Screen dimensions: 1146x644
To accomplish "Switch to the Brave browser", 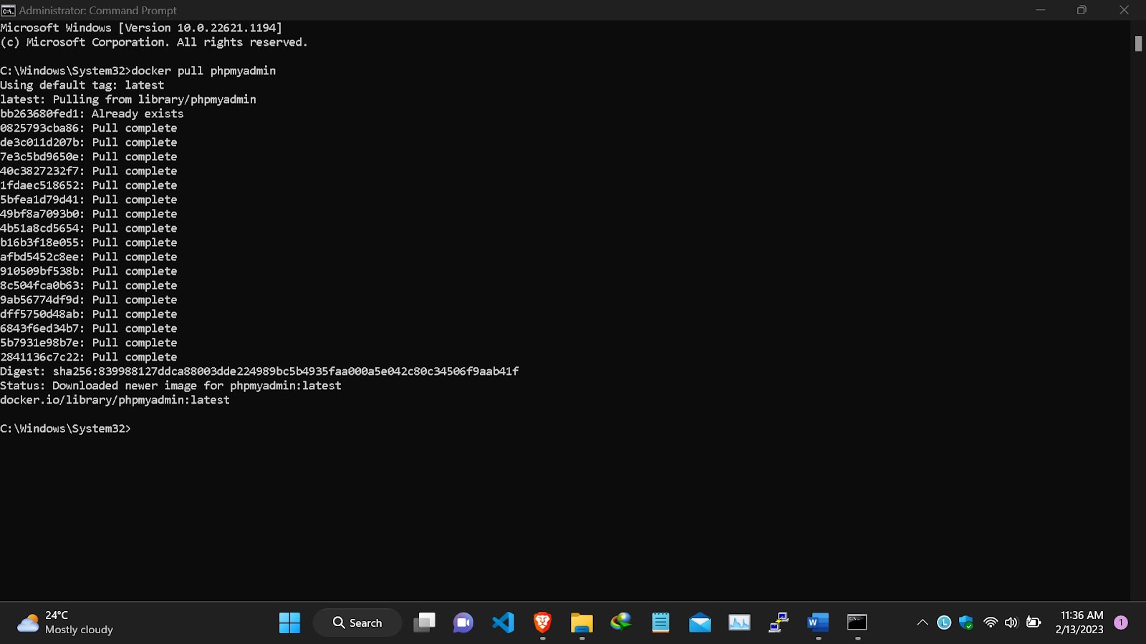I will point(542,623).
